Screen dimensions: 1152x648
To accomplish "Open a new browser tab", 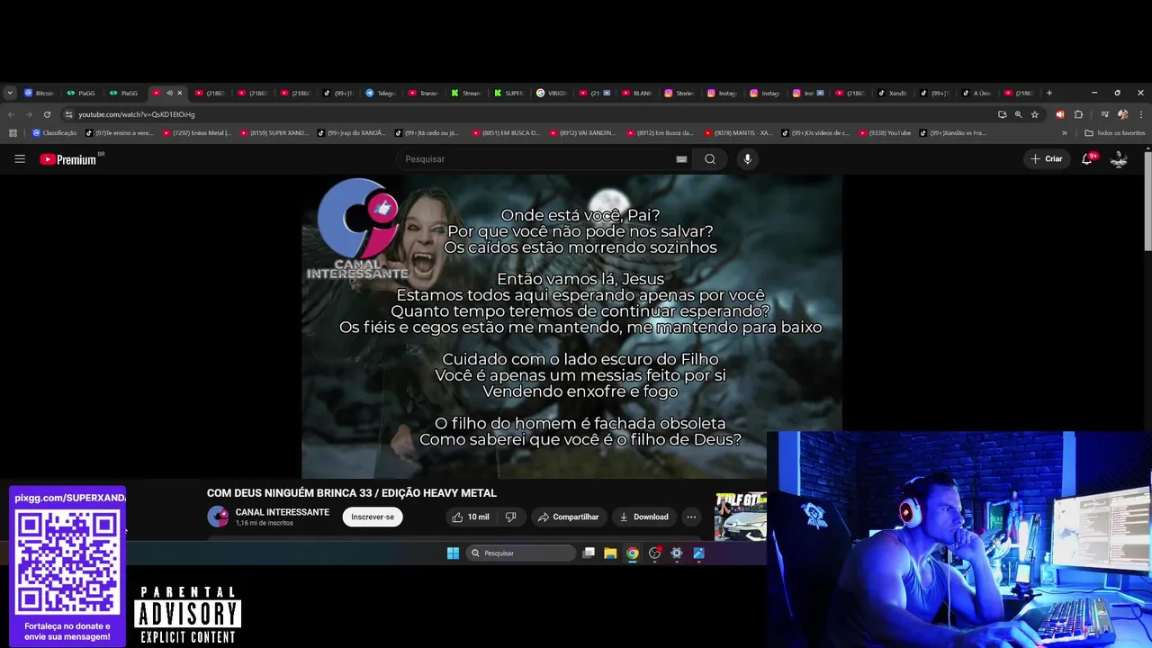I will click(1048, 93).
